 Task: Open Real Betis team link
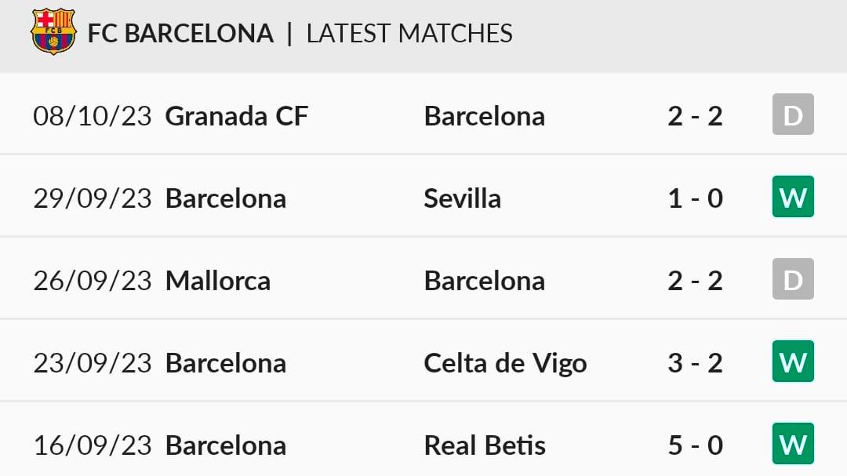(x=485, y=445)
